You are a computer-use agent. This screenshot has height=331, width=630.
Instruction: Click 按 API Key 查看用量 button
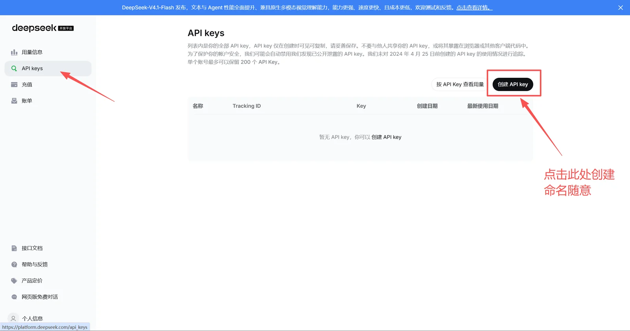460,84
